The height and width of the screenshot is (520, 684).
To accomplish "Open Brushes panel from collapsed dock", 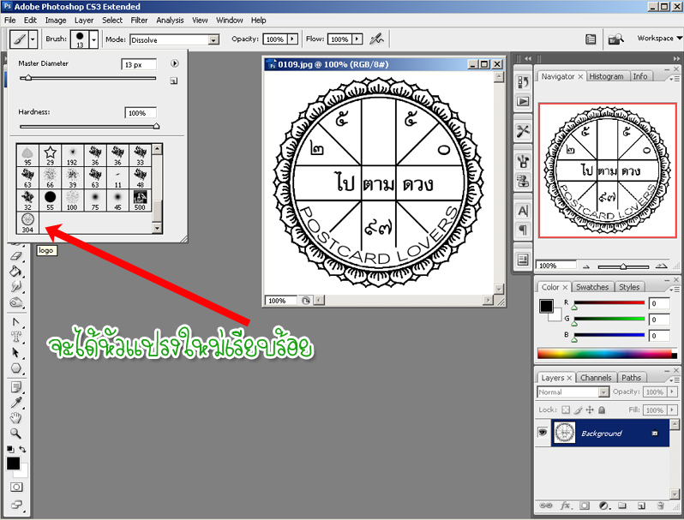I will pos(523,162).
